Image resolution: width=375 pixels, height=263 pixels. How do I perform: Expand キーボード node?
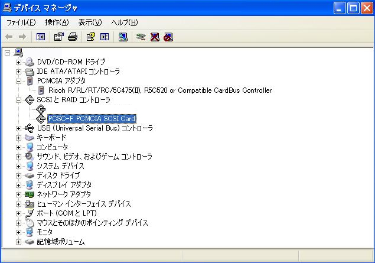pos(18,138)
